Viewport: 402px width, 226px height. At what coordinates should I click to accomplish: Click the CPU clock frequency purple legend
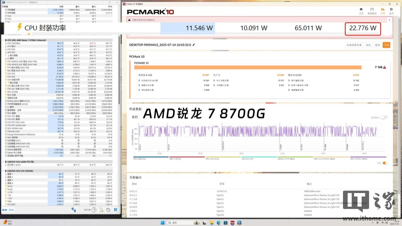tap(368, 158)
